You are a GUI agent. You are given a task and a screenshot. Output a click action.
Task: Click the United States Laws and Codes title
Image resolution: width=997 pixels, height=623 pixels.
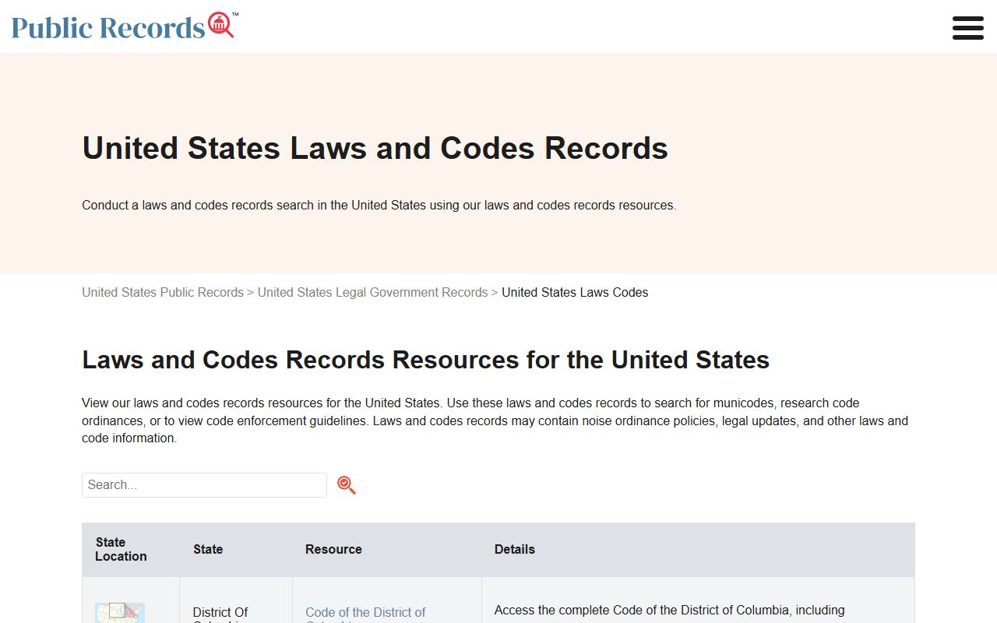pyautogui.click(x=375, y=148)
